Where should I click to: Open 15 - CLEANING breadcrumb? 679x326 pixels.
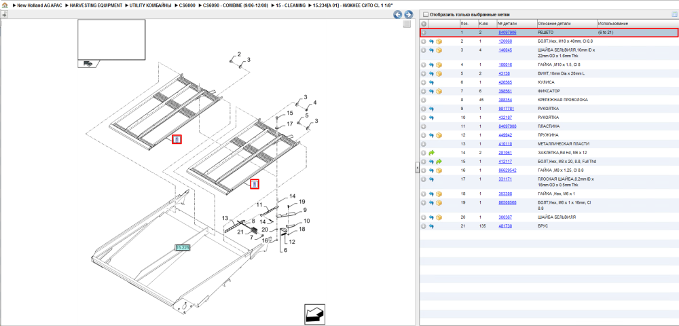pyautogui.click(x=292, y=5)
